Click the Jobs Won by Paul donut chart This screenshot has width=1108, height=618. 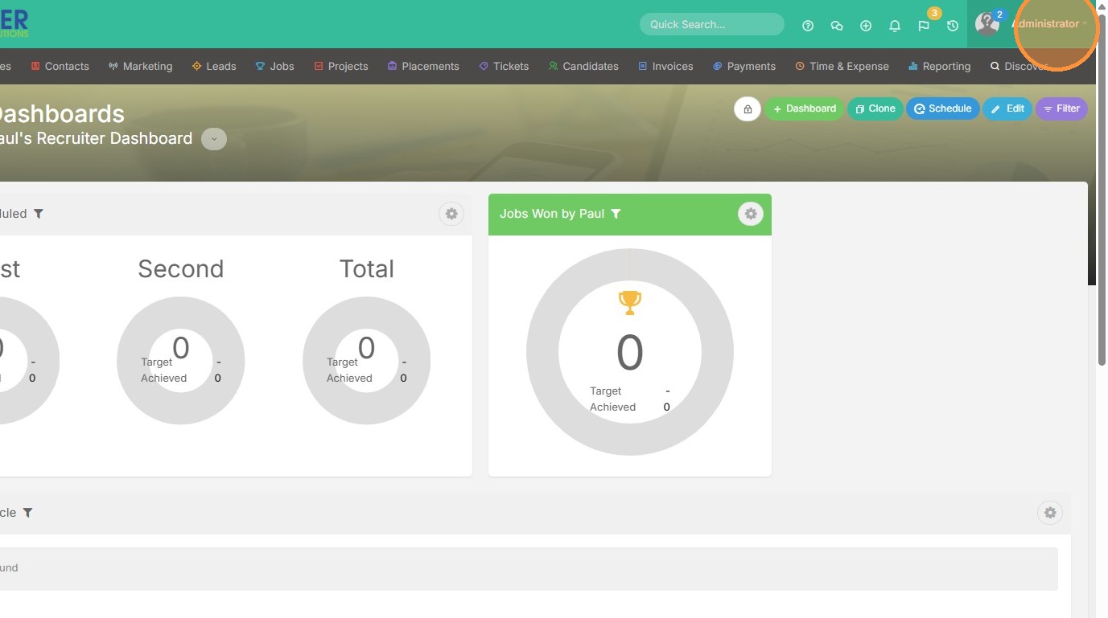tap(630, 352)
